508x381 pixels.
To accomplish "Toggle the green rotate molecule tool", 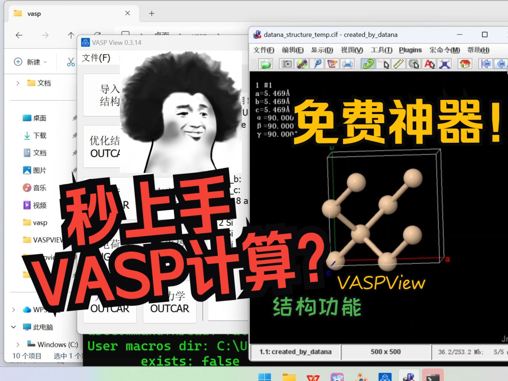I will [368, 64].
